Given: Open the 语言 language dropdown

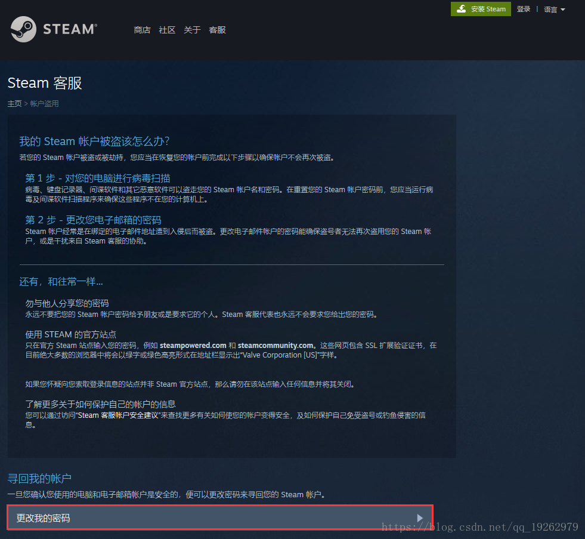Looking at the screenshot, I should pyautogui.click(x=555, y=10).
